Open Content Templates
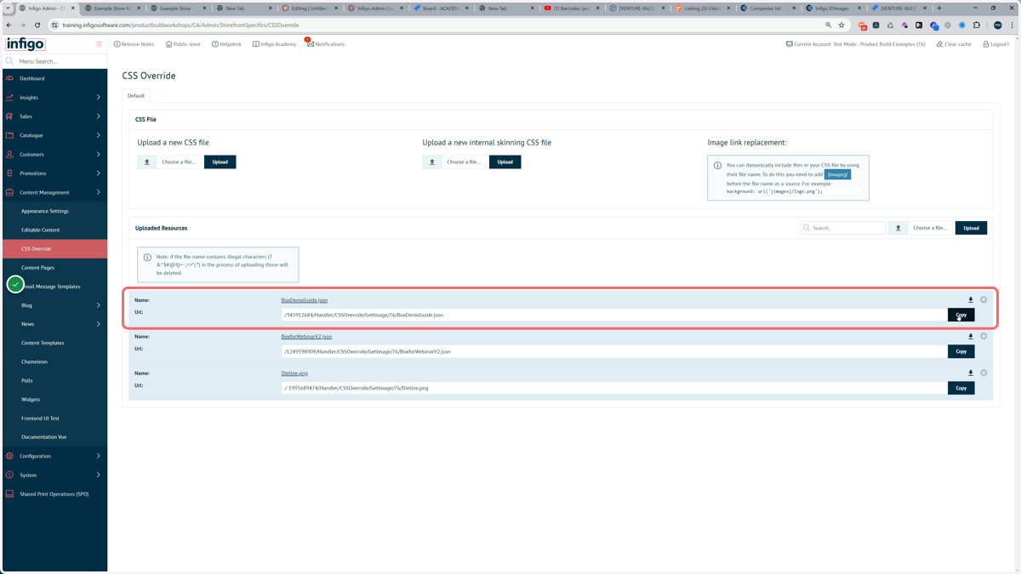This screenshot has width=1021, height=574. click(x=43, y=343)
